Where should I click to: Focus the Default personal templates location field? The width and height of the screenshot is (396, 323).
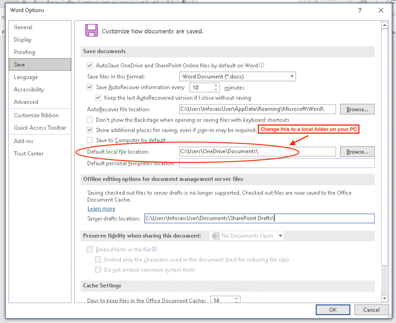pyautogui.click(x=277, y=163)
